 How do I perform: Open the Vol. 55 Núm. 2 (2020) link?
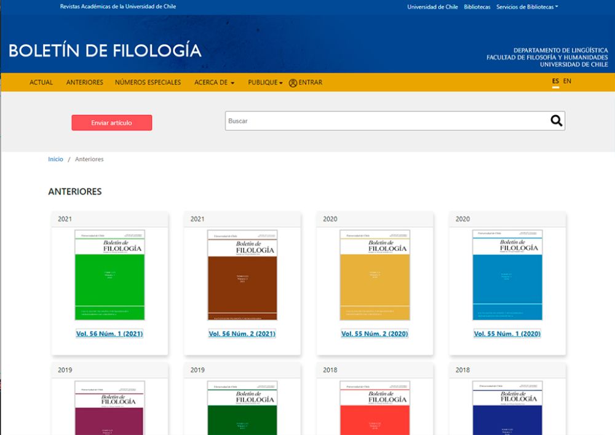pyautogui.click(x=376, y=333)
